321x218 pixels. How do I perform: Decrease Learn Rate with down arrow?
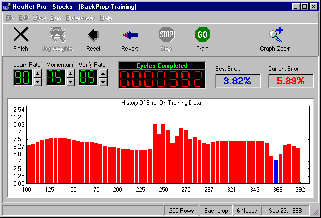[37, 82]
